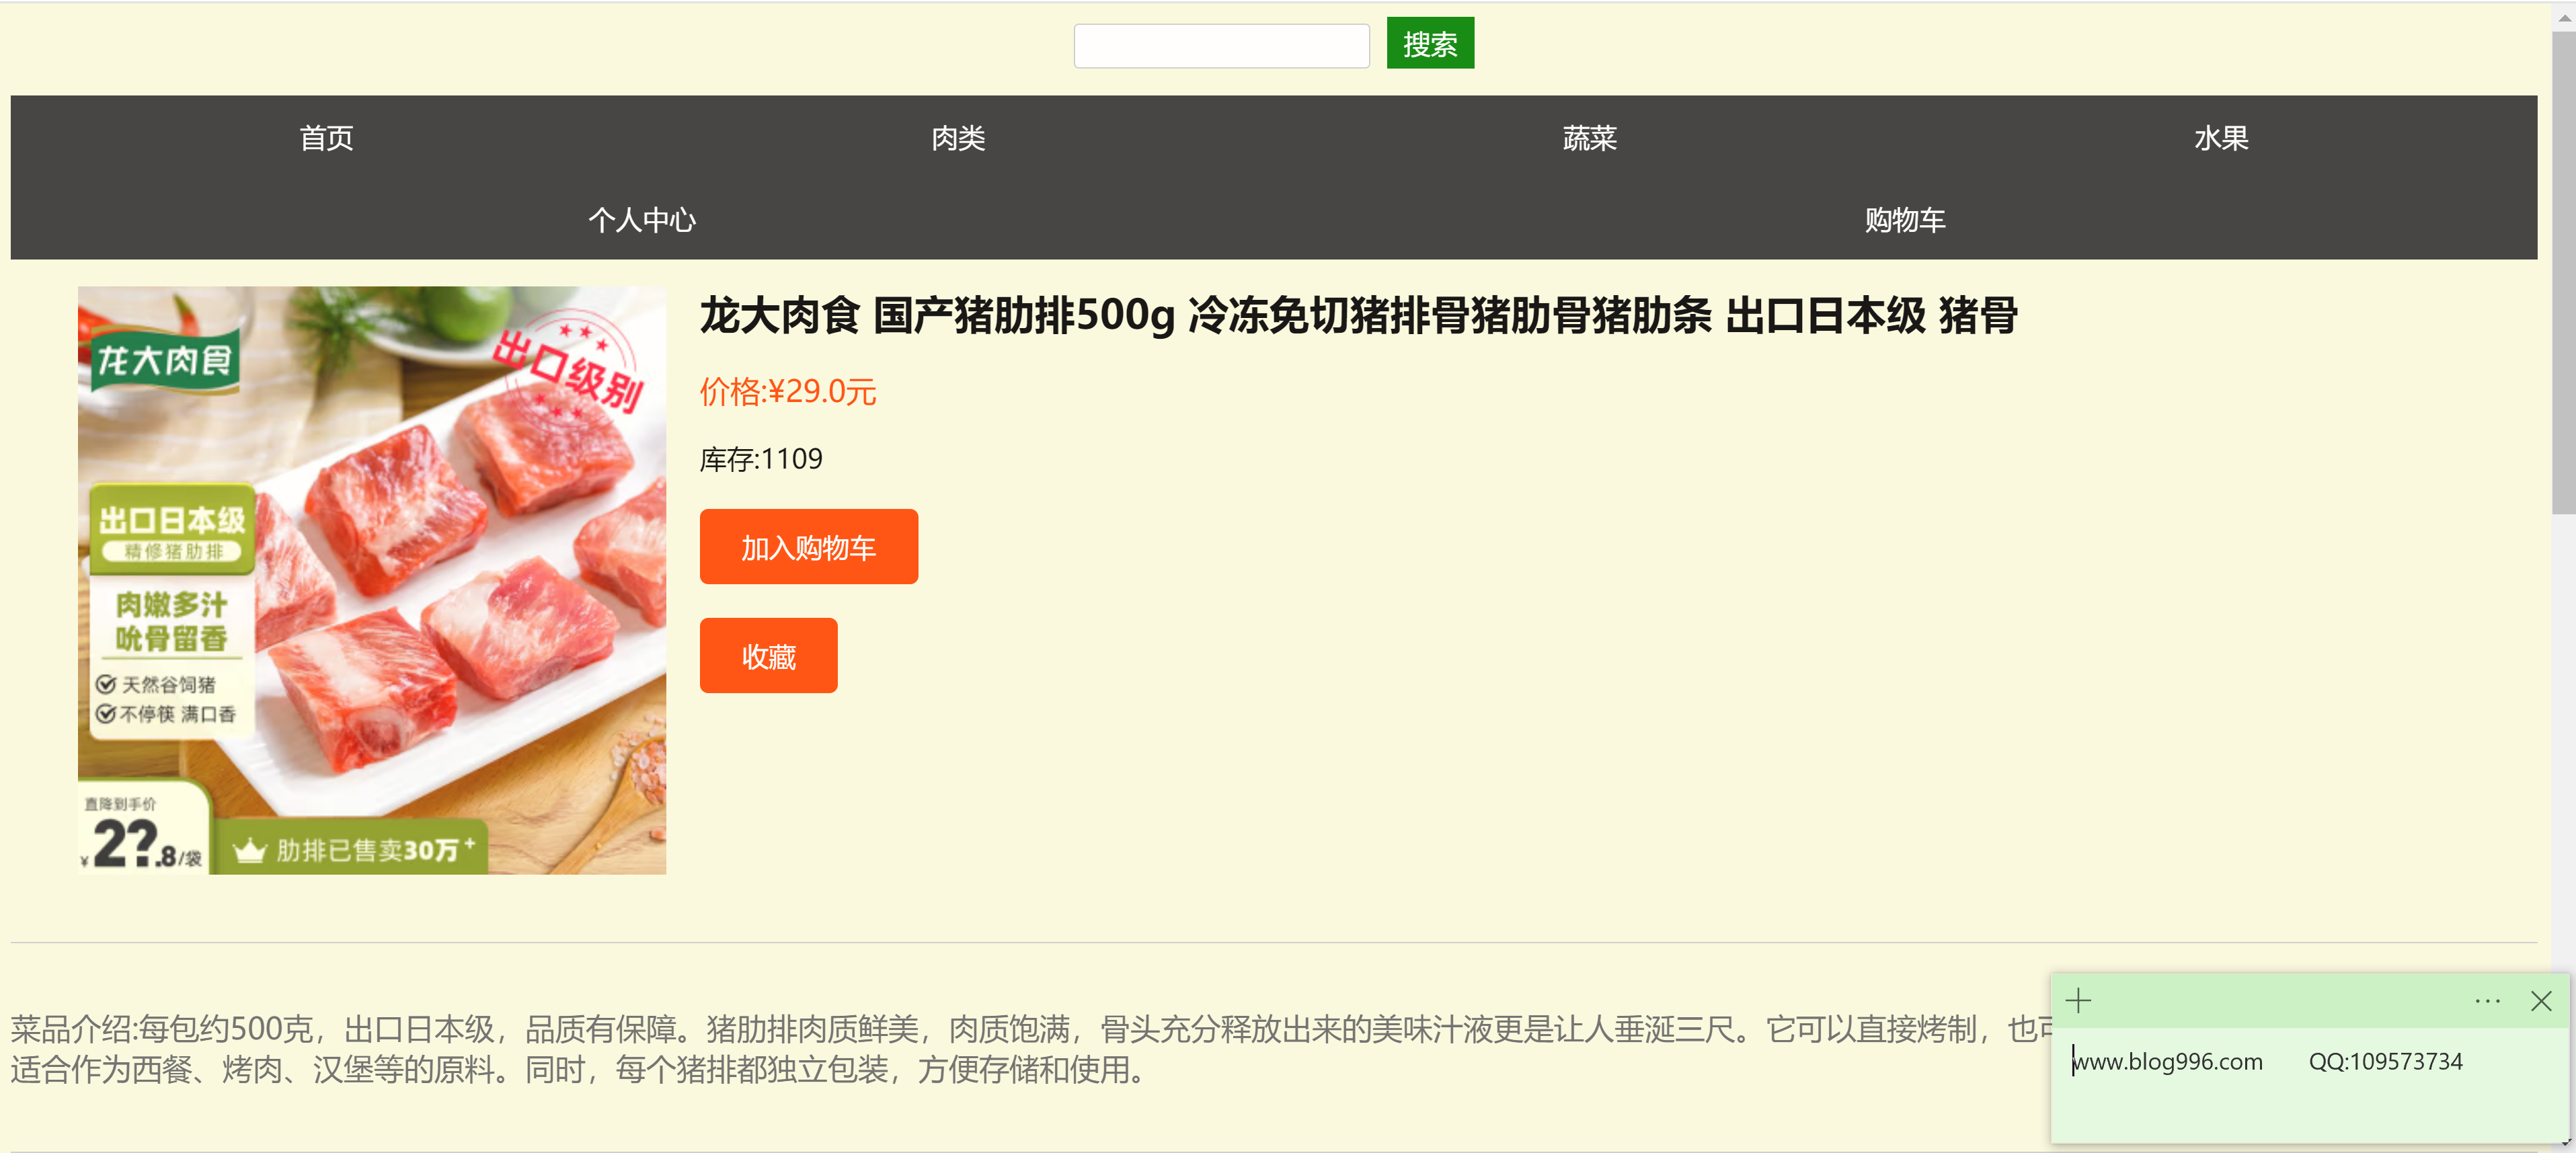The width and height of the screenshot is (2576, 1153).
Task: Open the 肉类 category
Action: (x=958, y=138)
